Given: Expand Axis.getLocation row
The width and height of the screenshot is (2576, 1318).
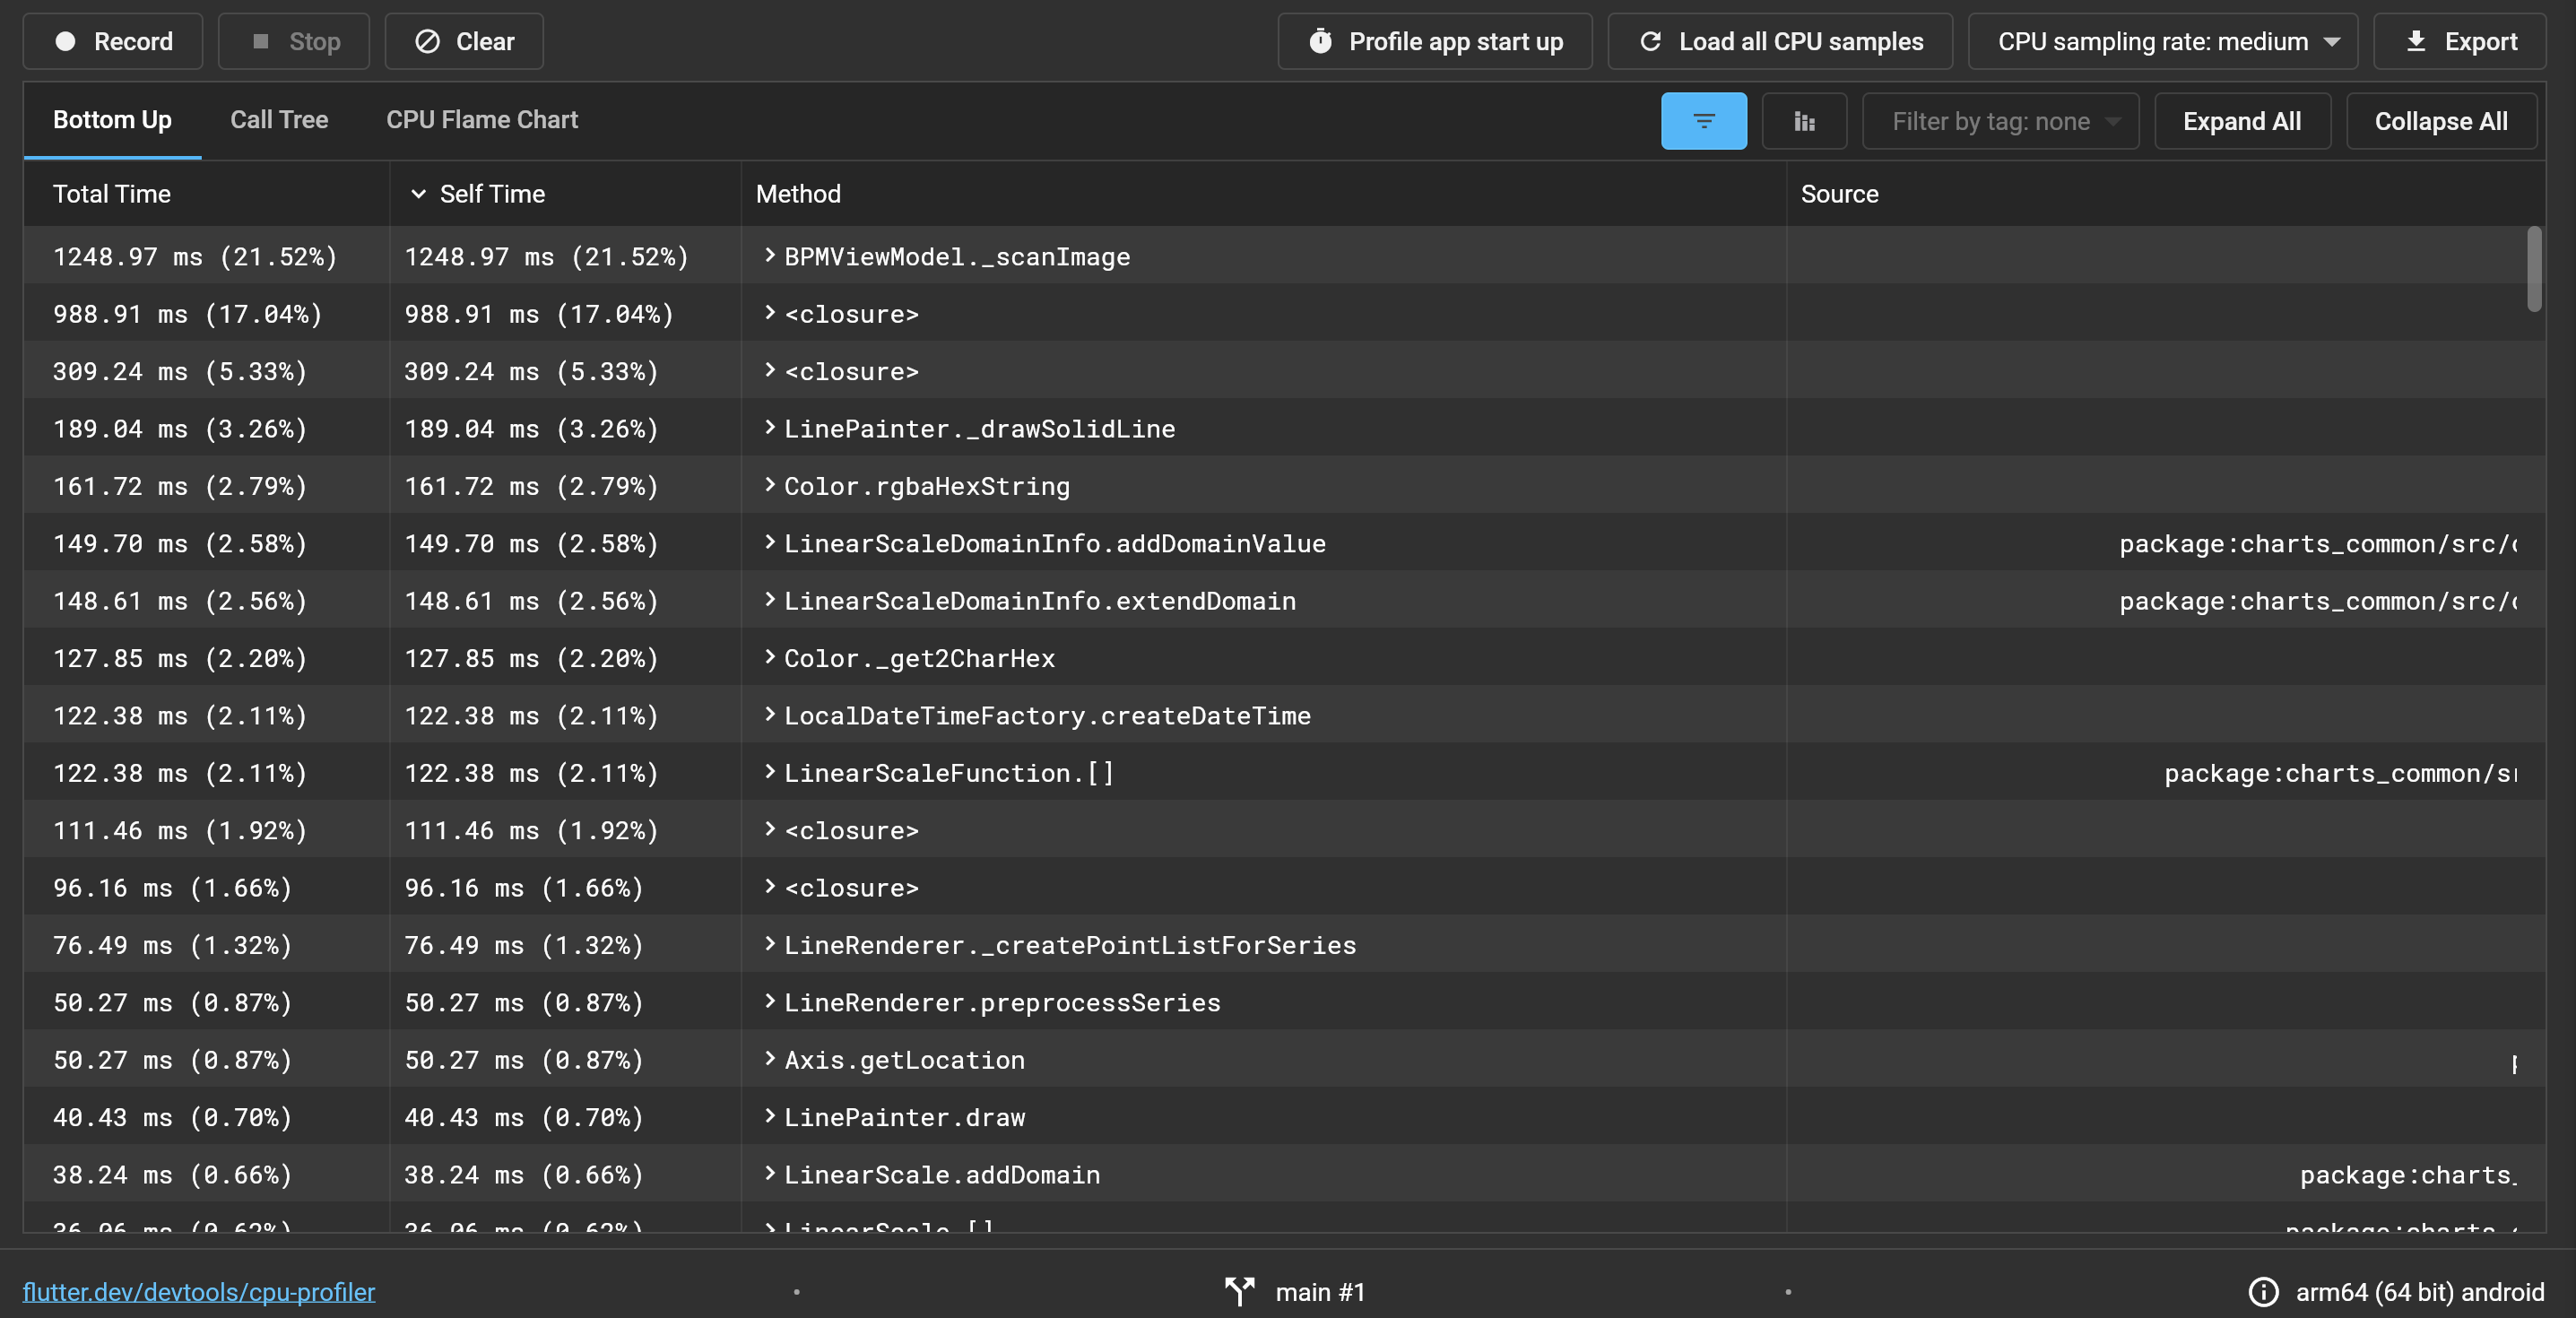Looking at the screenshot, I should click(x=770, y=1059).
